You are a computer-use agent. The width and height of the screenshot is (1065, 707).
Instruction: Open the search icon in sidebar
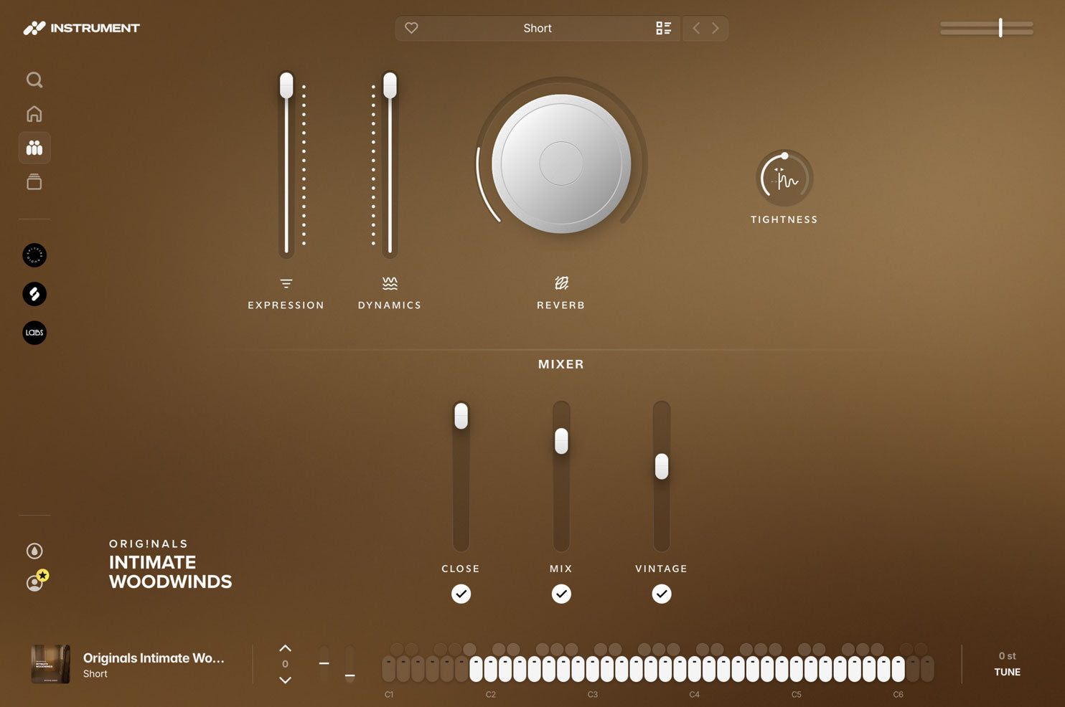click(34, 80)
